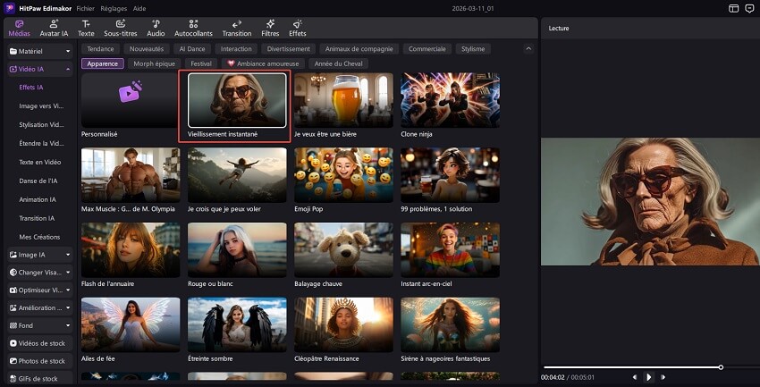Viewport: 760px width, 387px height.
Task: Open the feedback message icon
Action: [749, 8]
